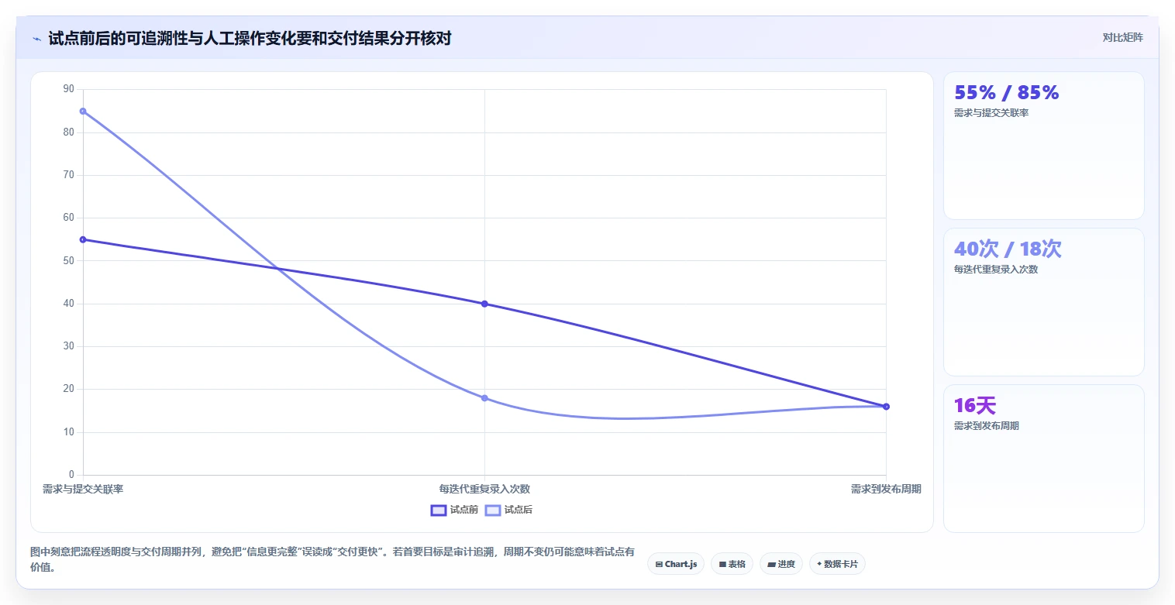Click the 试点前 legend color box

click(x=439, y=510)
